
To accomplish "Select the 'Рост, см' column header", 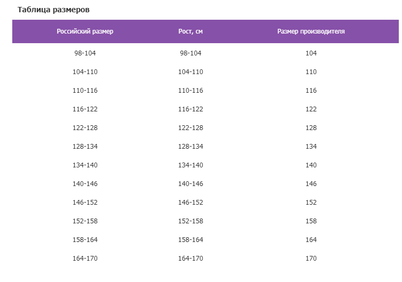I will pos(190,31).
